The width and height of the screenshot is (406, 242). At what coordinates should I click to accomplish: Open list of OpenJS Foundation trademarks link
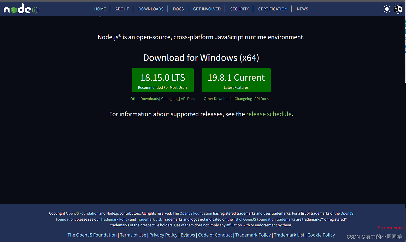point(264,219)
